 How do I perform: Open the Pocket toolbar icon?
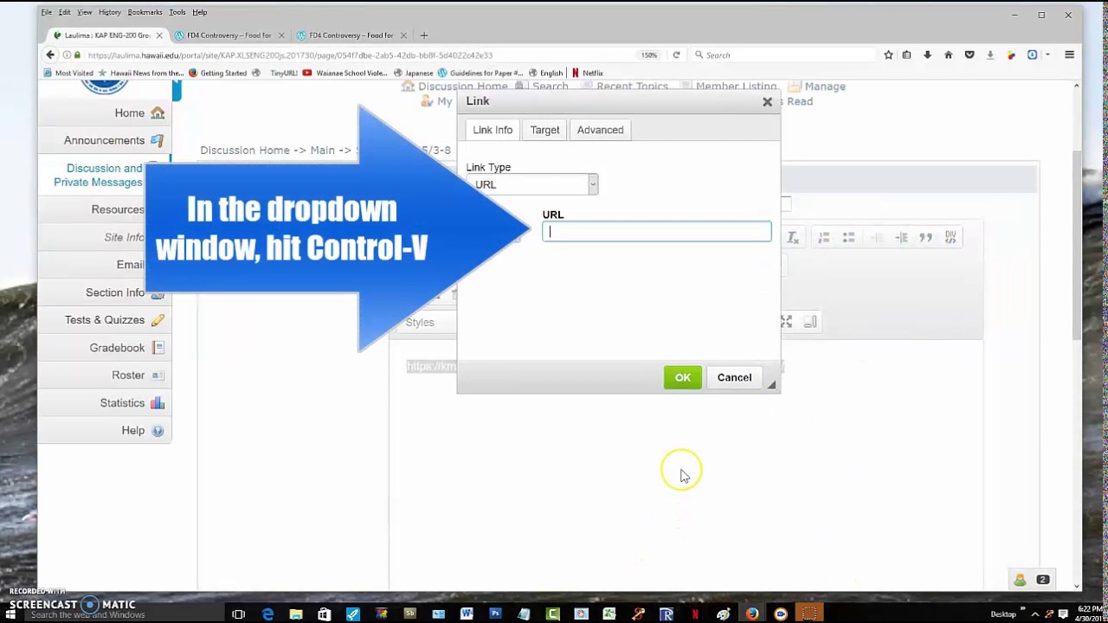(x=969, y=55)
